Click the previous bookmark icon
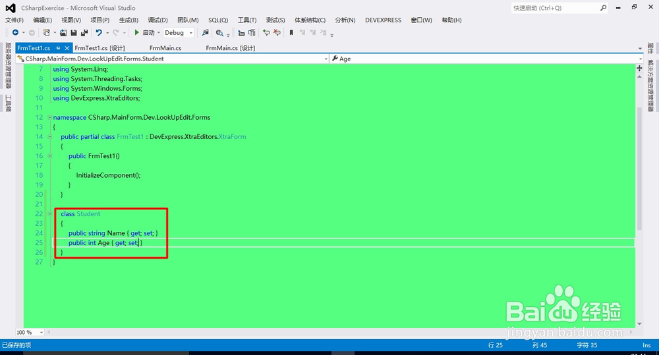Screen dimensions: 659x355 [x=302, y=32]
